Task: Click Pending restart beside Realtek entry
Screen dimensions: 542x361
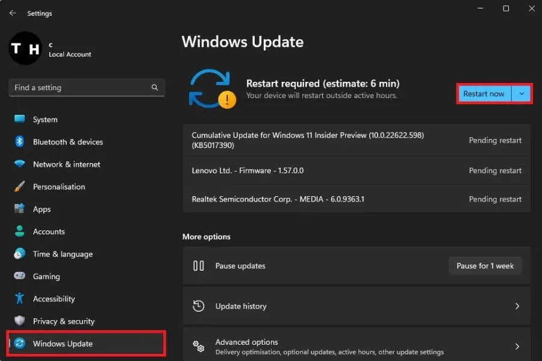Action: click(x=495, y=199)
